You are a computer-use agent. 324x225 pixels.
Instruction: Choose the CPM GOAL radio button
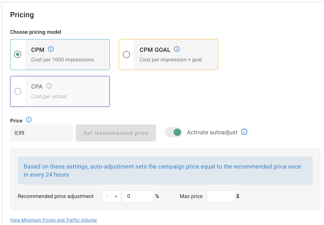pos(126,54)
